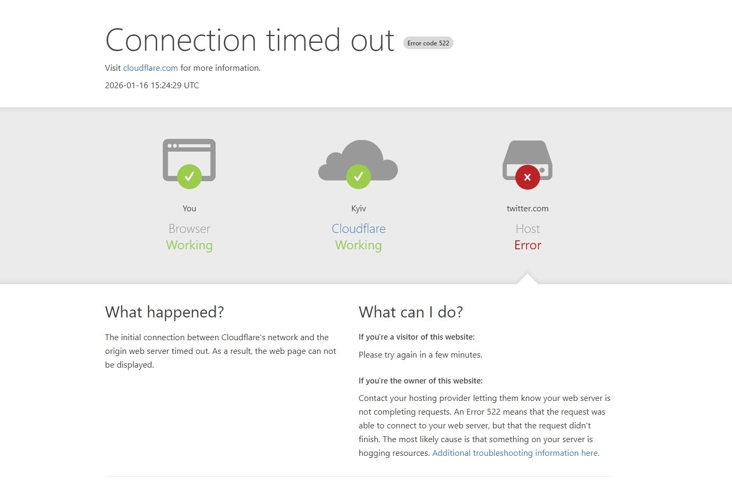The height and width of the screenshot is (487, 732).
Task: Click the Kyiv location label
Action: (358, 209)
